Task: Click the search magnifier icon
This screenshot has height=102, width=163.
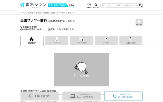Action: pyautogui.click(x=141, y=5)
